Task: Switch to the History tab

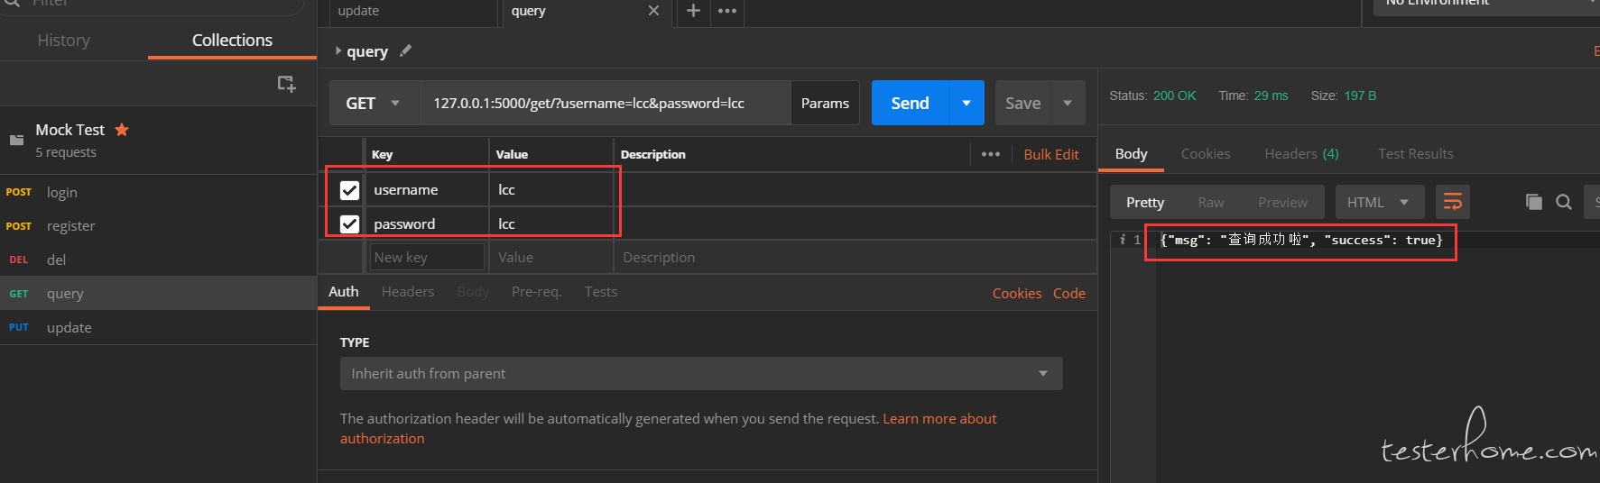Action: pos(63,41)
